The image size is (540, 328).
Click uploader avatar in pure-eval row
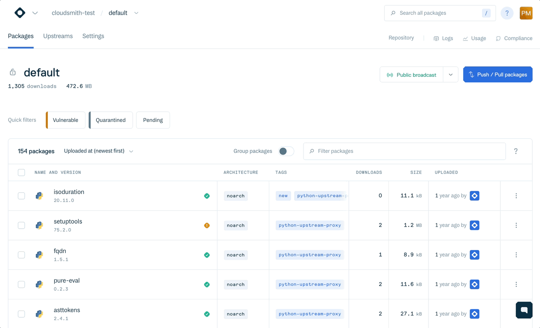tap(474, 284)
